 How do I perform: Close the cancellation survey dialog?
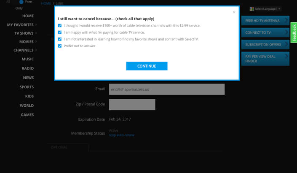[x=234, y=12]
